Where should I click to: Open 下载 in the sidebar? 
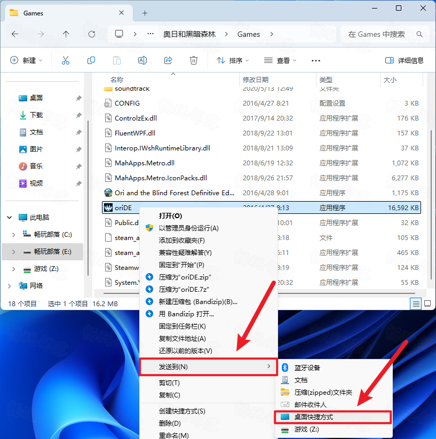(x=36, y=115)
